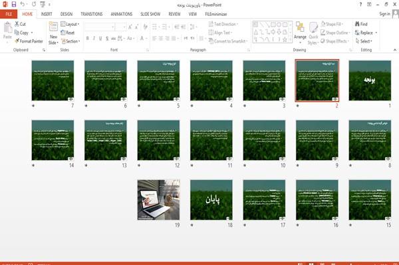Expand the Shape Effects dropdown

334,41
